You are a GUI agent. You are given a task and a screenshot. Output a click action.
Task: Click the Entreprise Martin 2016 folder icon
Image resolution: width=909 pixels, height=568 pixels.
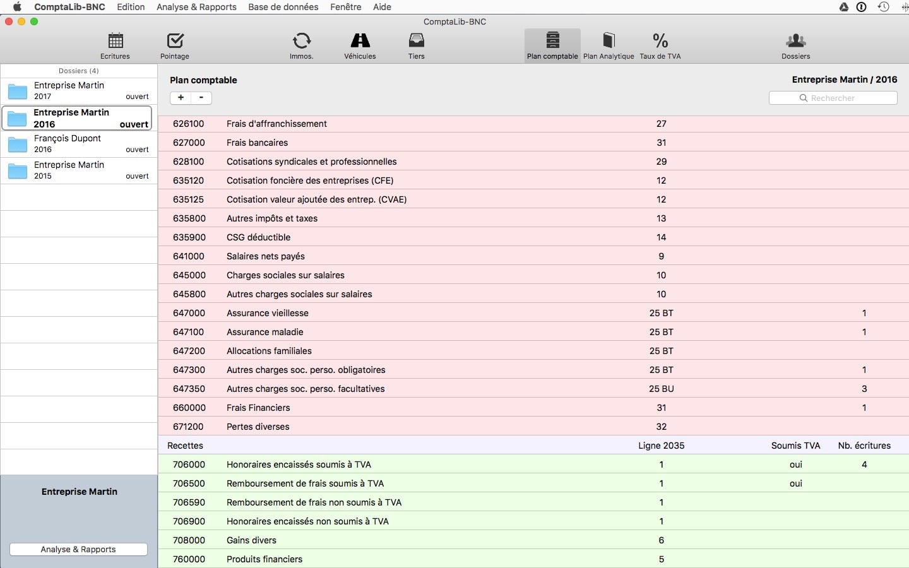pos(18,119)
